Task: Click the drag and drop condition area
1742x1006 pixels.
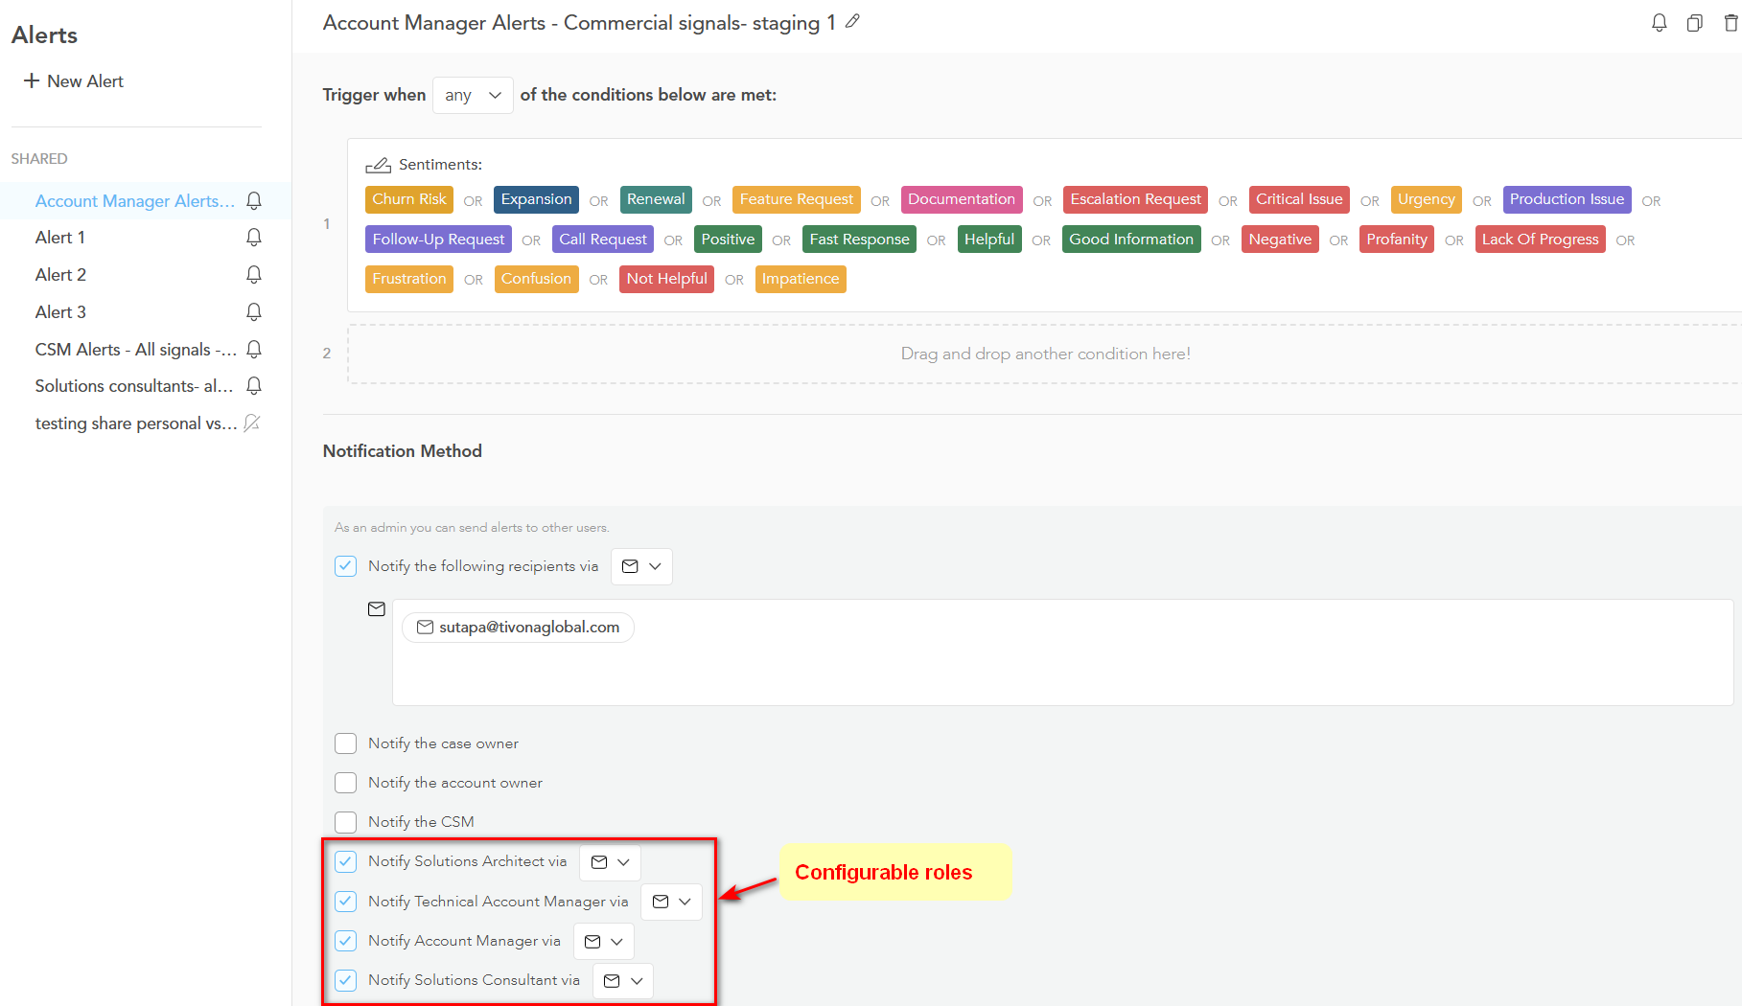Action: pos(1045,354)
